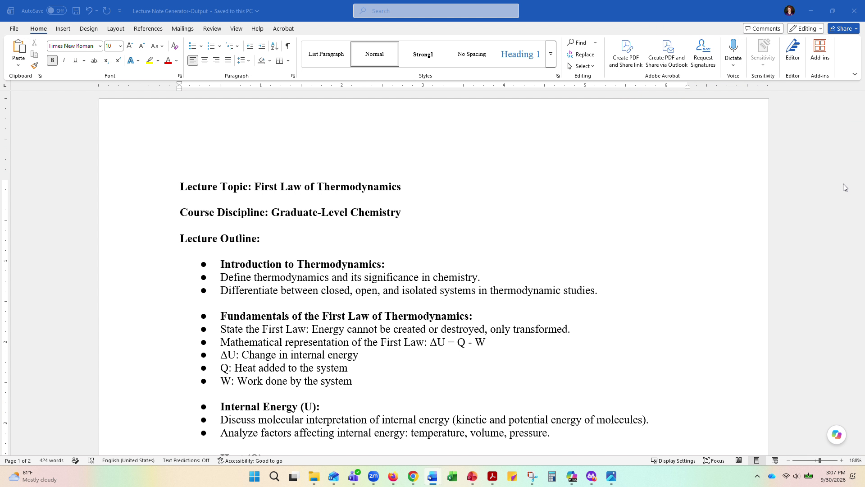Click the Decrease Indent icon

point(250,46)
